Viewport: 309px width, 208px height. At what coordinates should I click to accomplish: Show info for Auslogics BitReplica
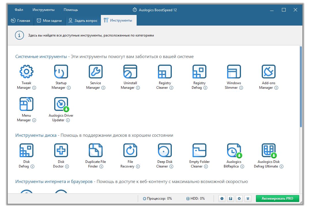[242, 167]
